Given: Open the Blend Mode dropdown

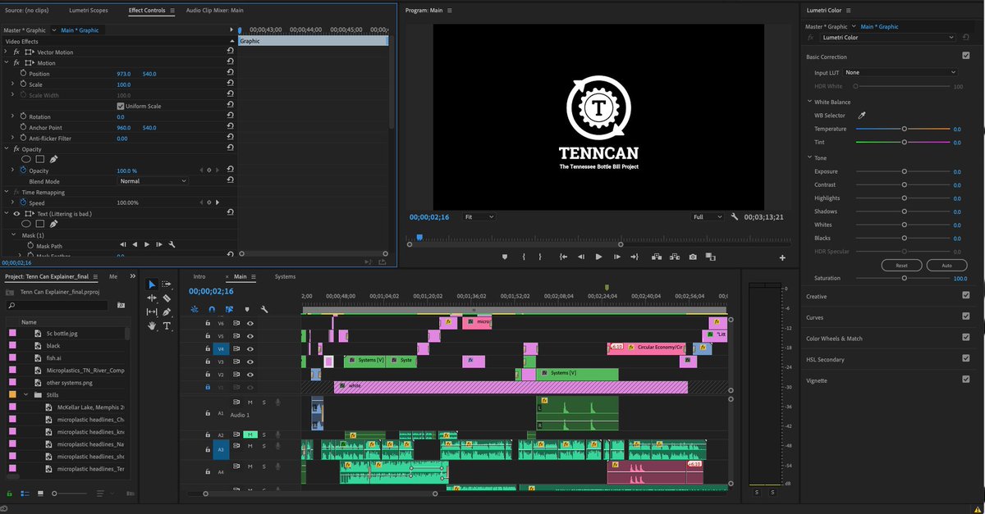Looking at the screenshot, I should (153, 180).
